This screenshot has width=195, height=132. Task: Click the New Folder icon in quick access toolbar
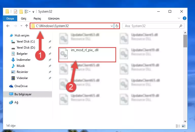coord(21,12)
